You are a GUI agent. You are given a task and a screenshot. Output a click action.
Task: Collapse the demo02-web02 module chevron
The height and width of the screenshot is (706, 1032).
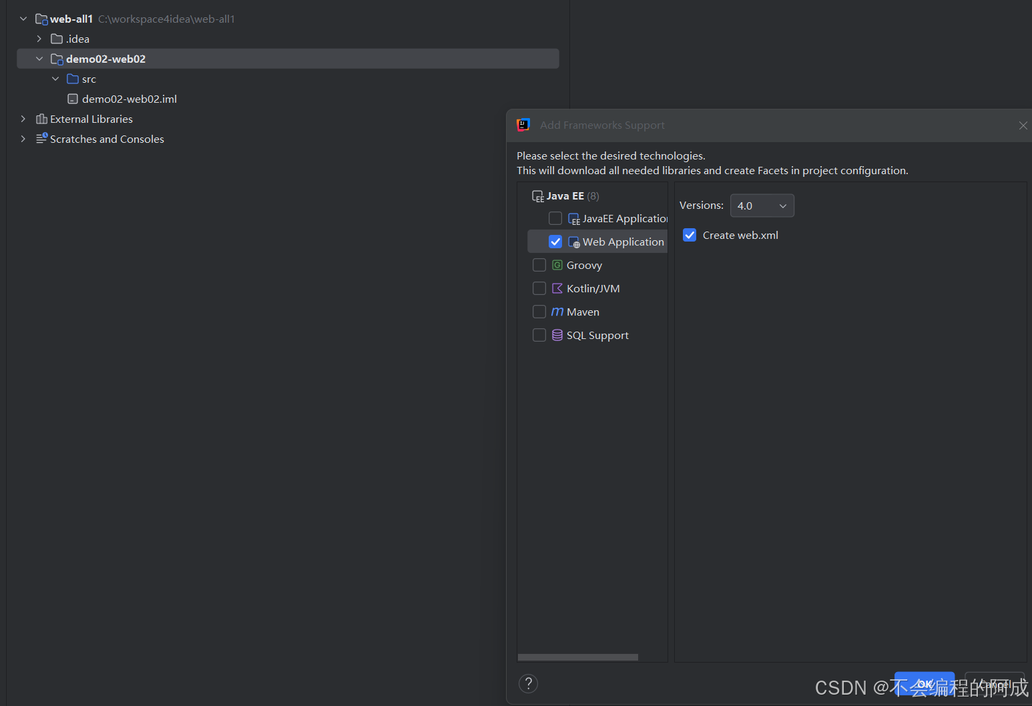click(x=39, y=59)
